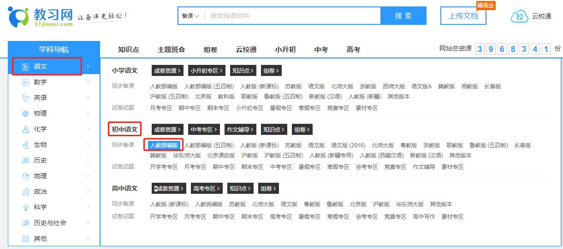The width and height of the screenshot is (563, 249).
Task: Click the 学科导航 sidebar header
Action: click(x=54, y=50)
